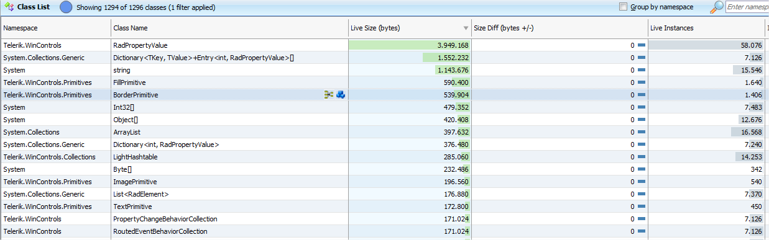Enable Group by namespace checkbox
Viewport: 769px width, 240px height.
[x=624, y=7]
